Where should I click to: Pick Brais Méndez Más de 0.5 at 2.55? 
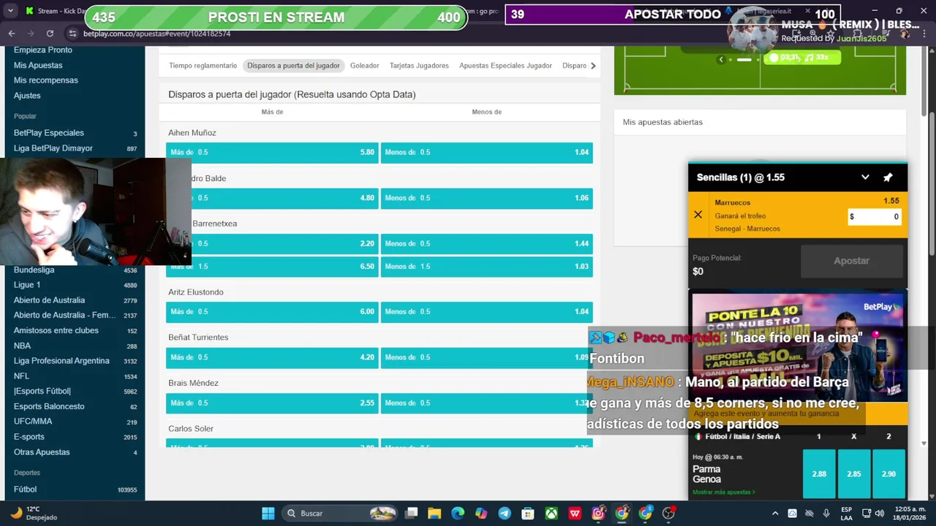(x=272, y=403)
